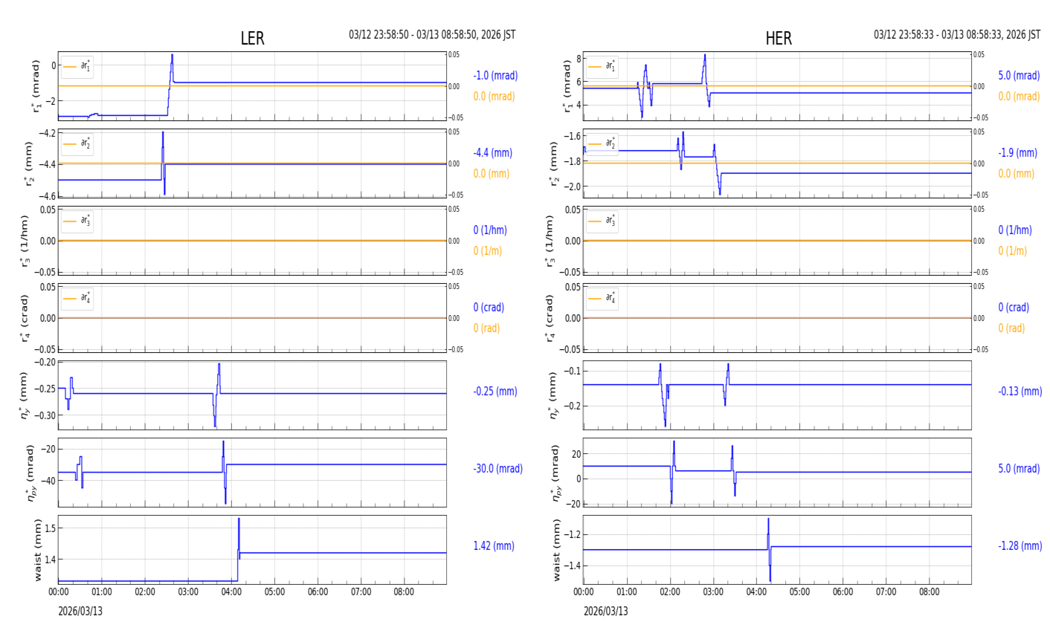This screenshot has width=1050, height=642.
Task: Click the ∂r4* legend in the LER plot
Action: point(77,299)
